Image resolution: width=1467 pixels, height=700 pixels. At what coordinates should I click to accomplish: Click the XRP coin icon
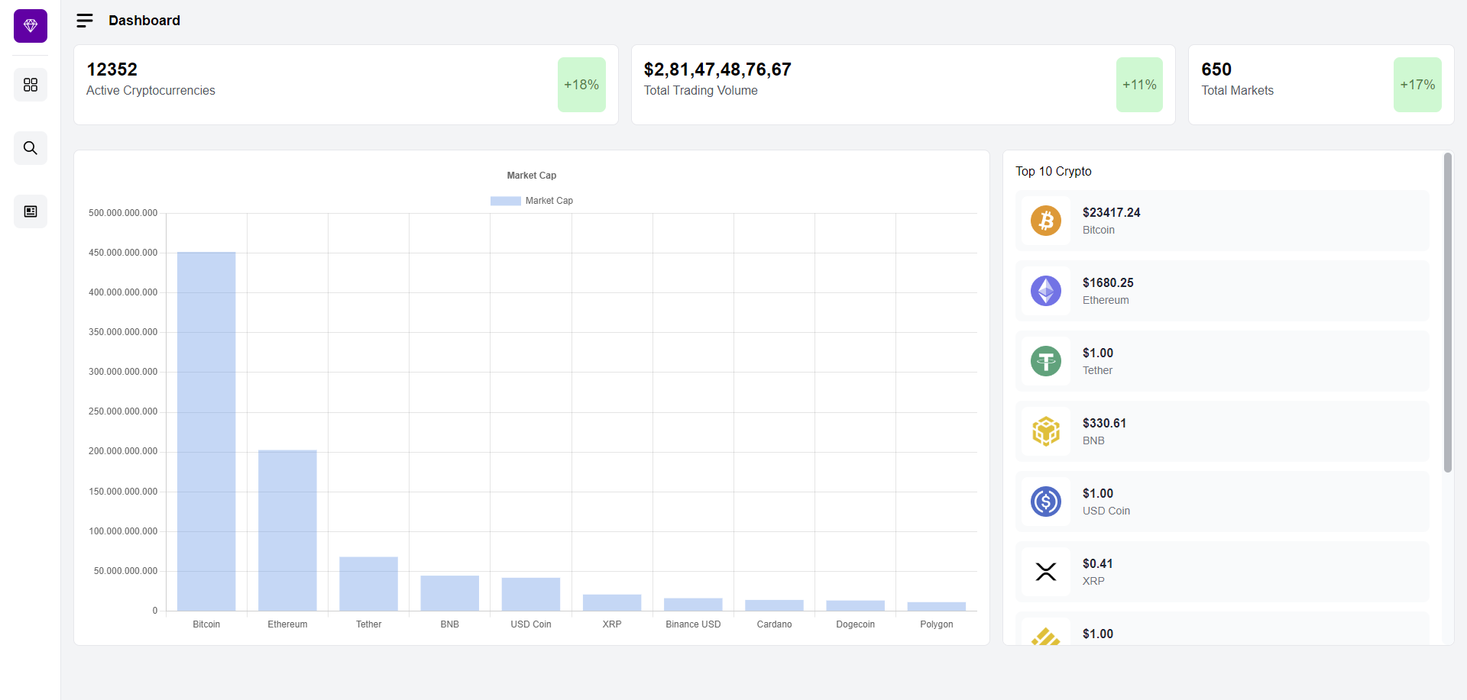point(1046,572)
